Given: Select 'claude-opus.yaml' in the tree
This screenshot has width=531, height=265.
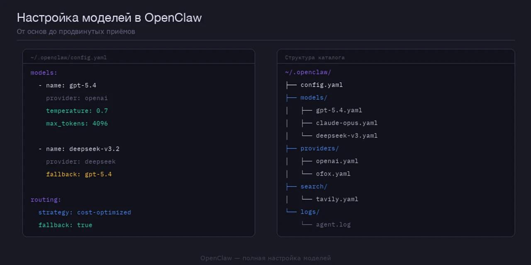Looking at the screenshot, I should (347, 123).
